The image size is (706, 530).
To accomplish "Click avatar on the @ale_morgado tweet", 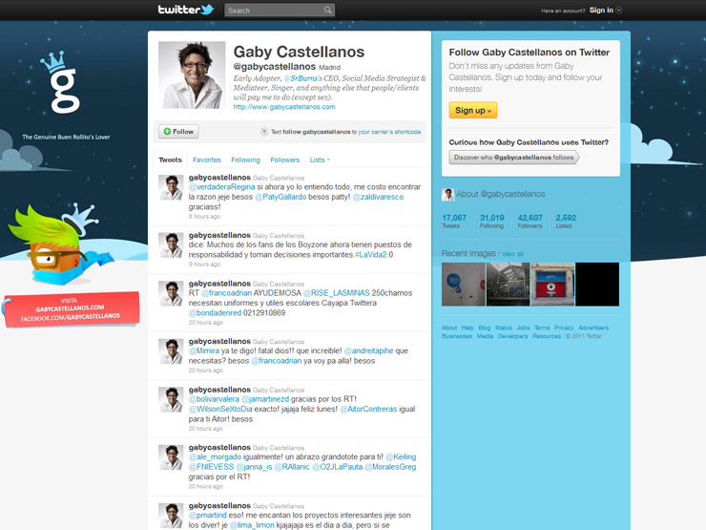I will coord(171,457).
